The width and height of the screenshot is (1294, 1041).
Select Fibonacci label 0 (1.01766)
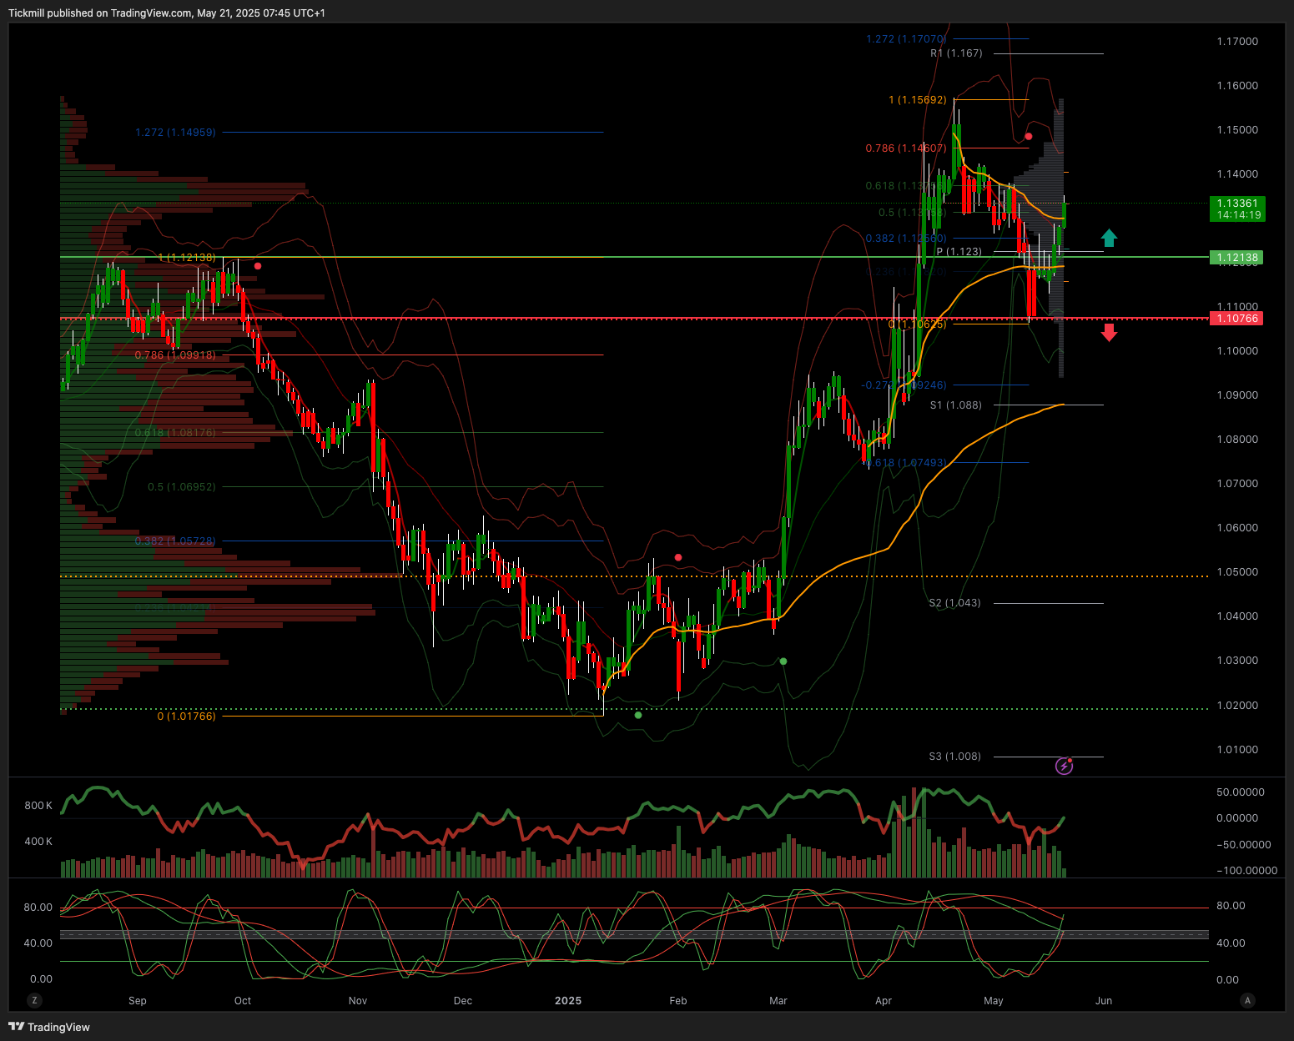pyautogui.click(x=186, y=717)
